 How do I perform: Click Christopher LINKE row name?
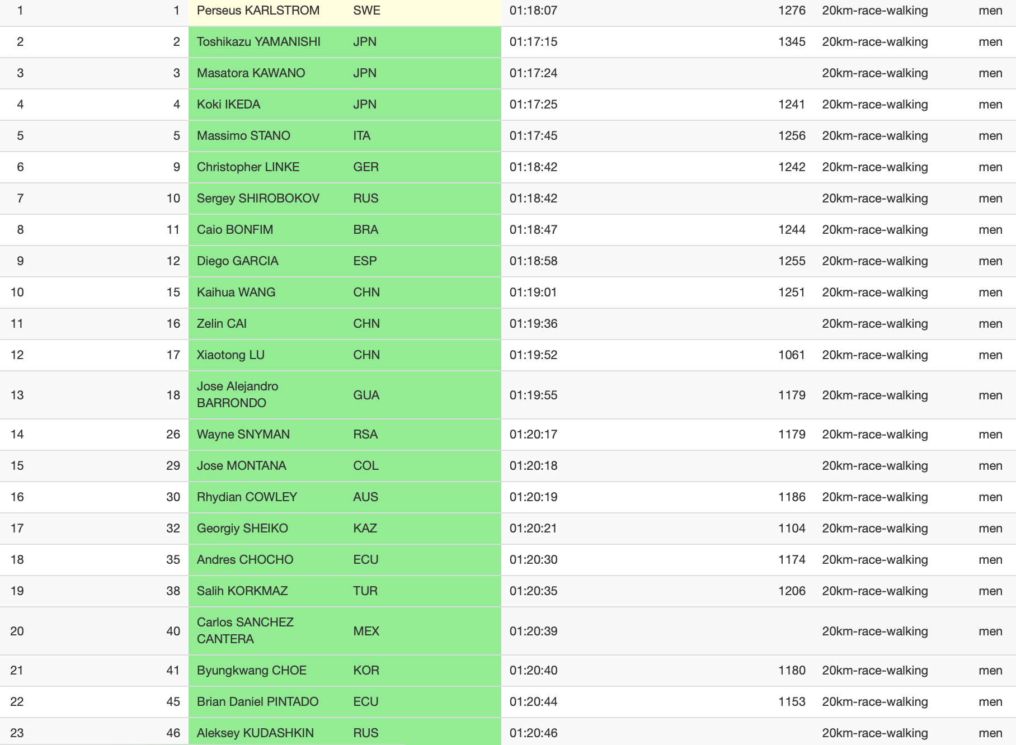pyautogui.click(x=248, y=167)
